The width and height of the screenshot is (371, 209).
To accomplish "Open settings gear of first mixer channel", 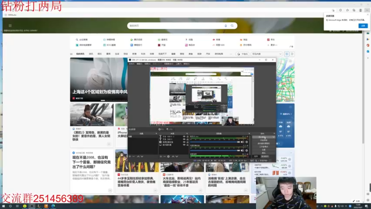I will 247,142.
